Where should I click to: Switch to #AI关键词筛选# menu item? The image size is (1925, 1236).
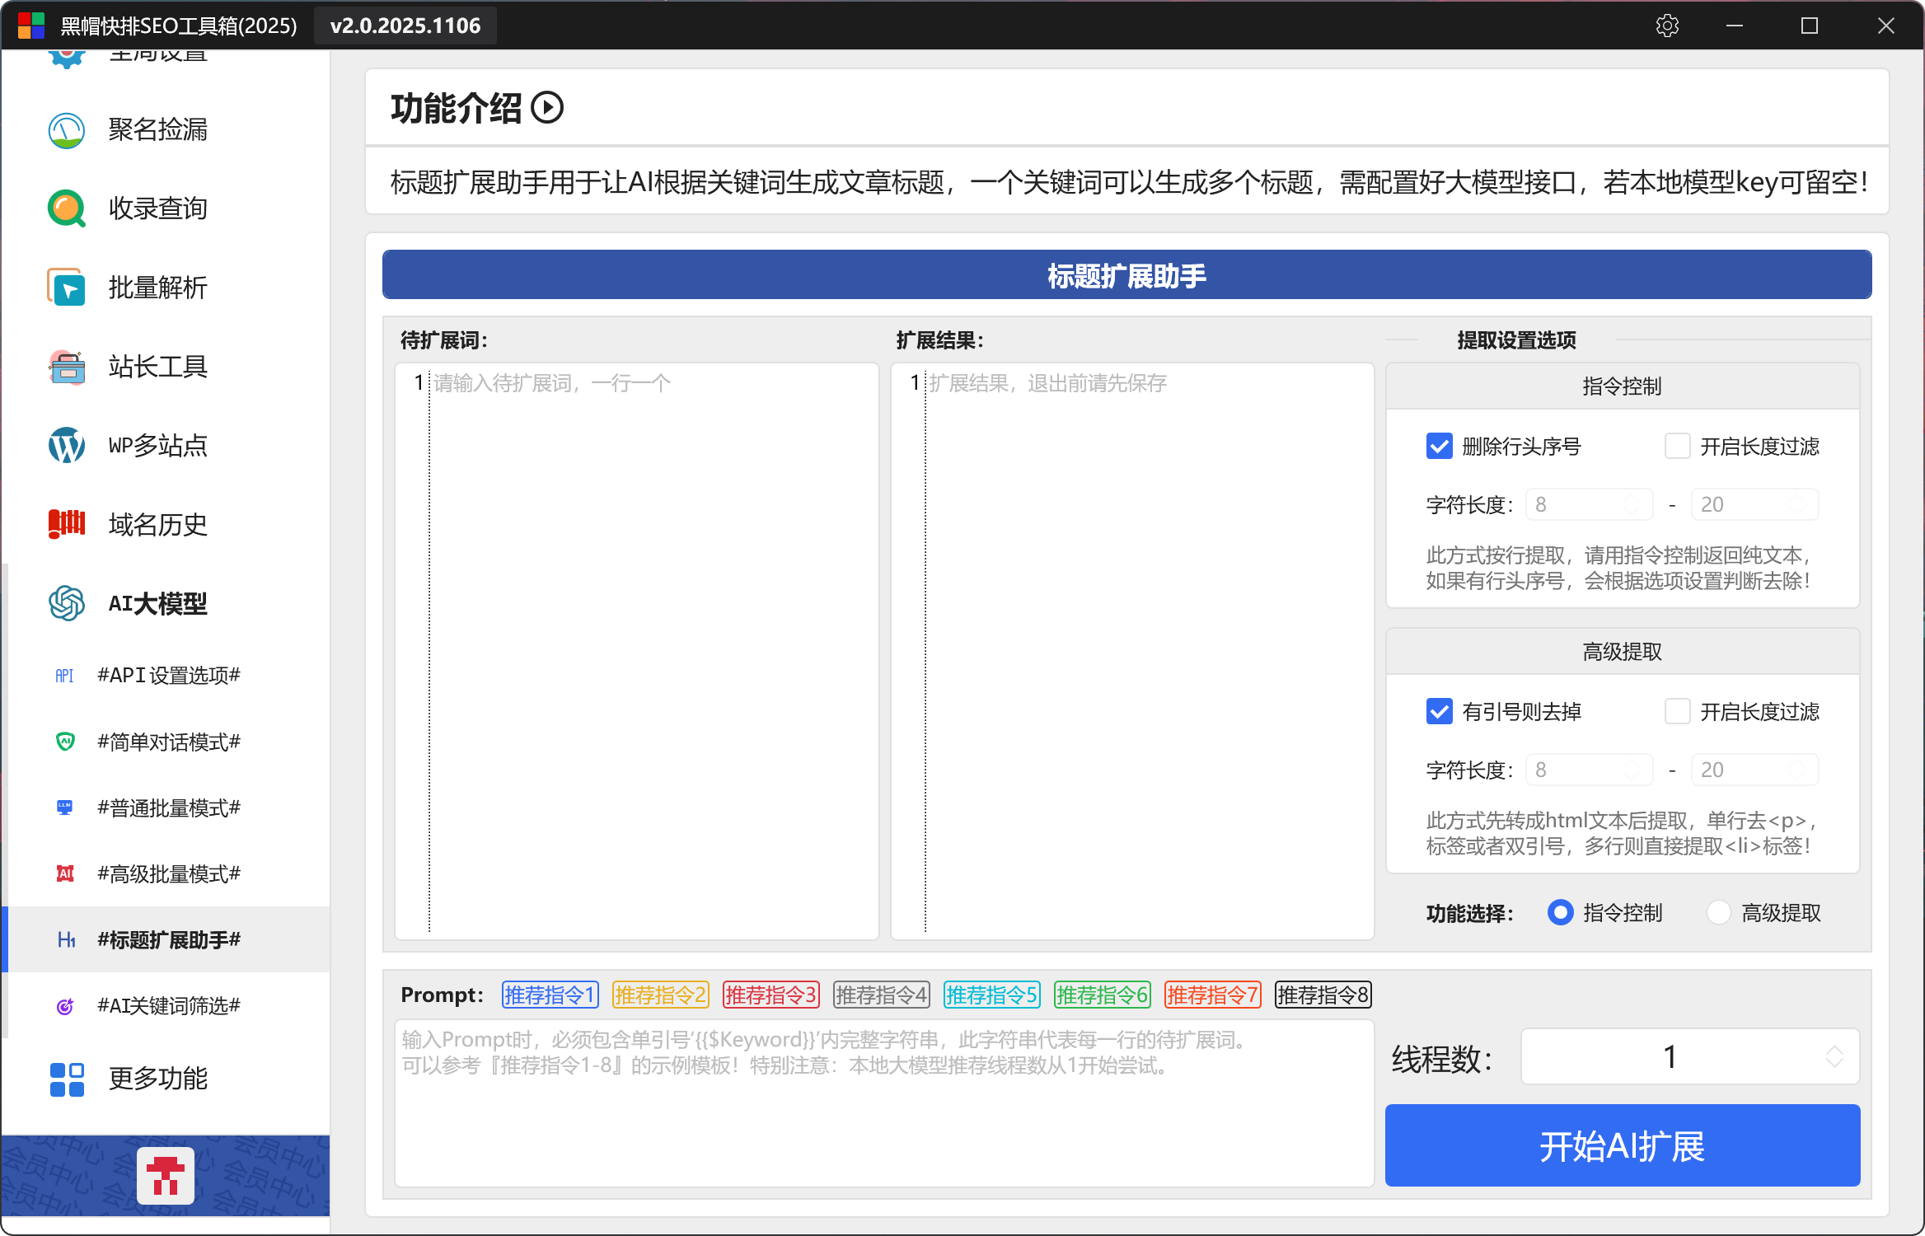pyautogui.click(x=168, y=1006)
